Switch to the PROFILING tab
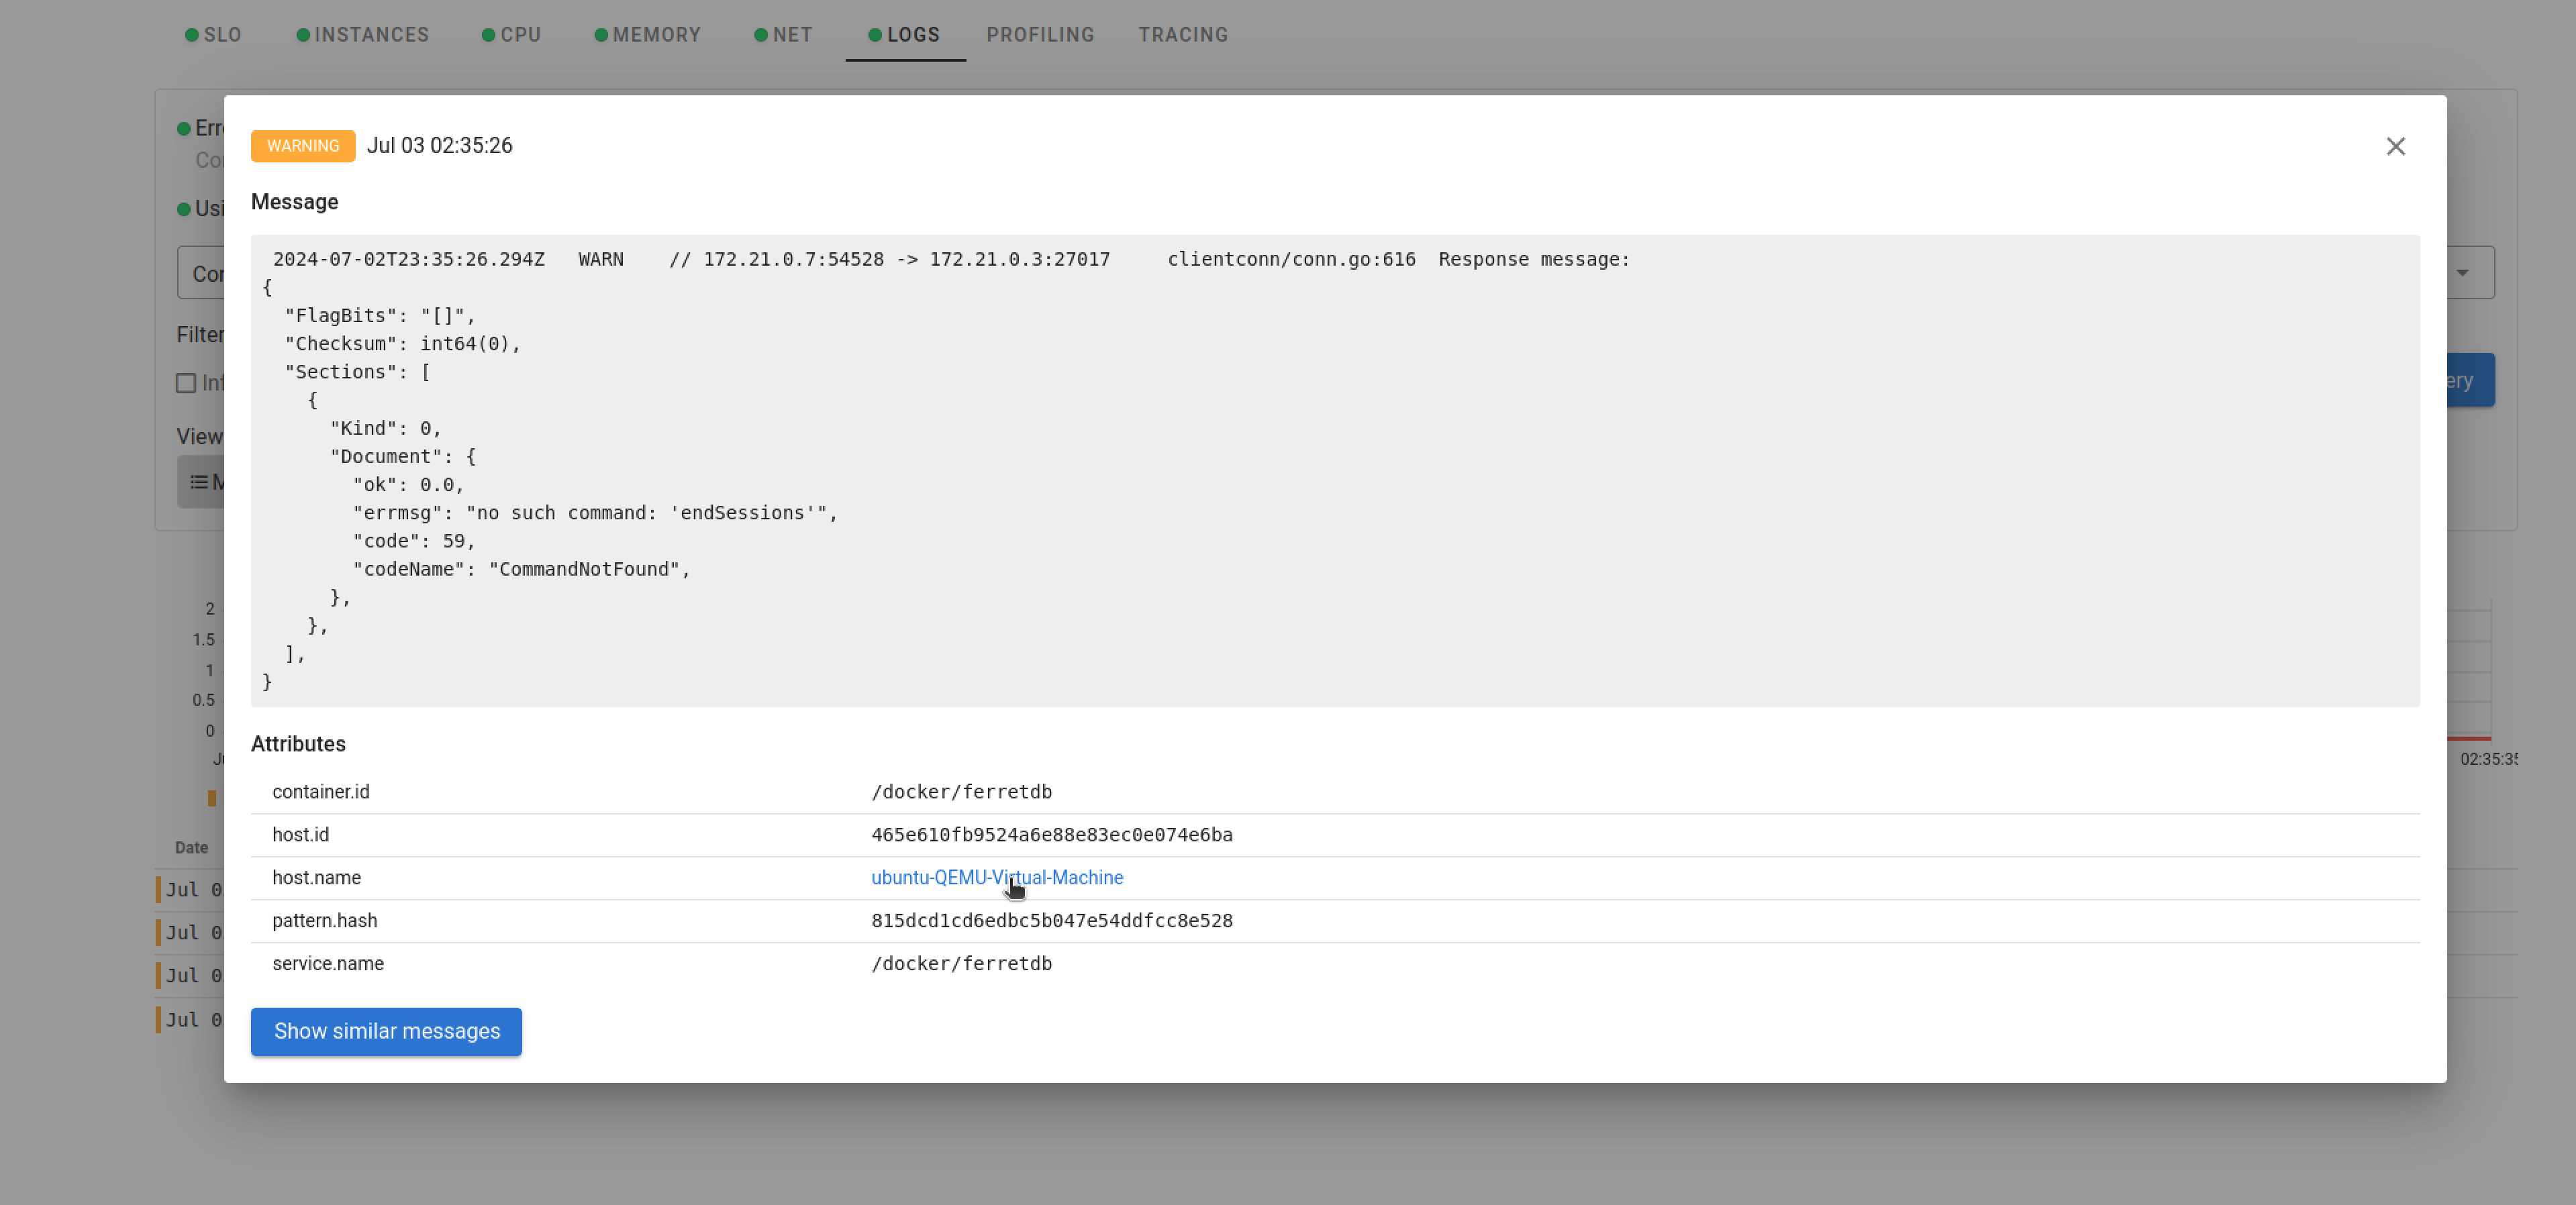2576x1205 pixels. pos(1040,35)
